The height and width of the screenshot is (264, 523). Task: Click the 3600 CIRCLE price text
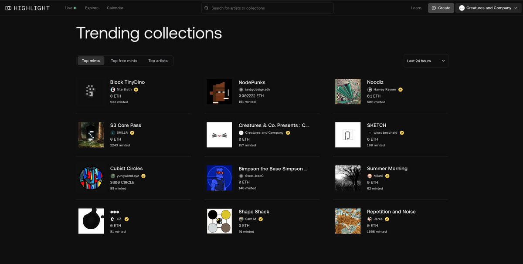coord(122,183)
